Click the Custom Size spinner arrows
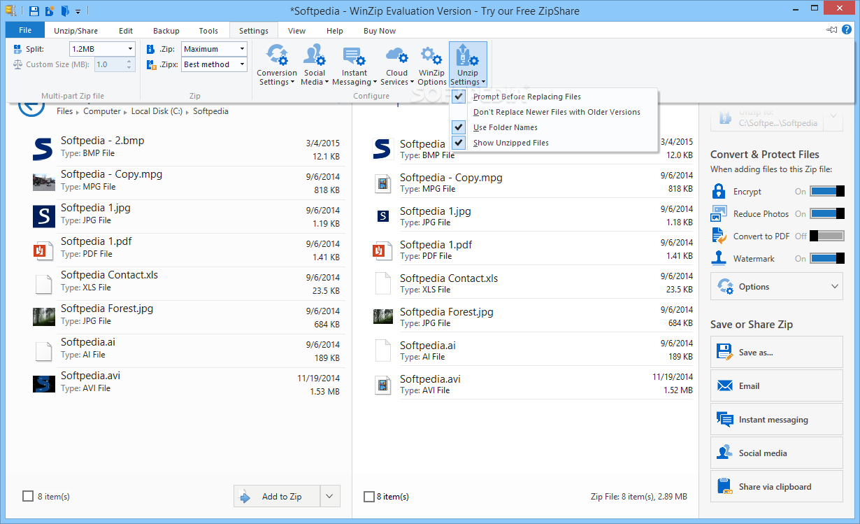Viewport: 860px width, 524px height. point(129,64)
